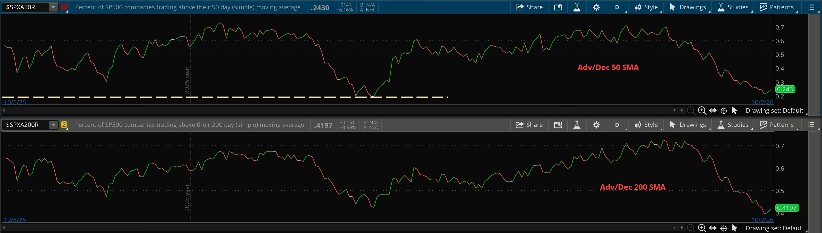This screenshot has width=822, height=233.
Task: Click the pan arrows icon under $SPXA50R chart
Action: [713, 110]
